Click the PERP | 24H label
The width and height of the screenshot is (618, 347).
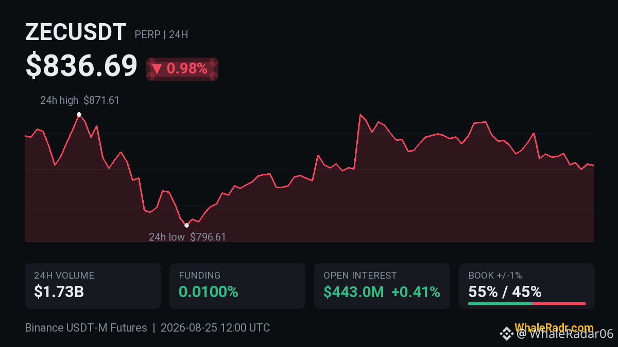(161, 35)
